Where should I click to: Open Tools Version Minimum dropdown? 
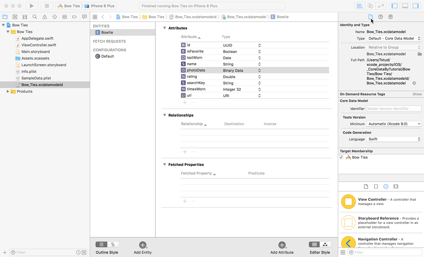point(394,124)
